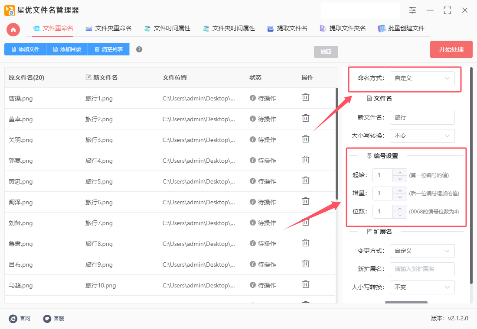Switch to 文件夹重命名 tab
477x329 pixels.
[108, 29]
